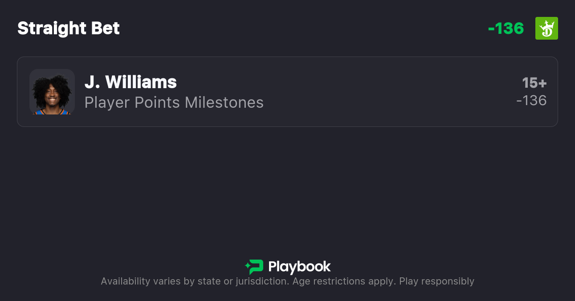Open the Play responsibly notice

436,281
